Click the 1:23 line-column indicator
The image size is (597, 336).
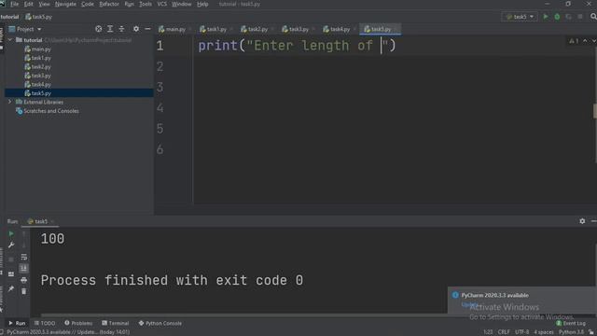488,332
